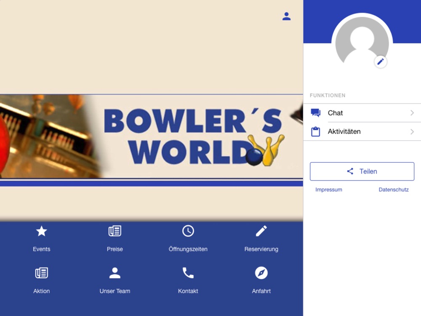Edit profile picture with pencil badge
Screen dimensions: 421x316
381,62
